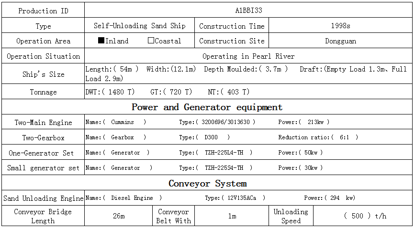Select the 6:1 reduction ratio value
This screenshot has width=415, height=228.
(x=344, y=137)
